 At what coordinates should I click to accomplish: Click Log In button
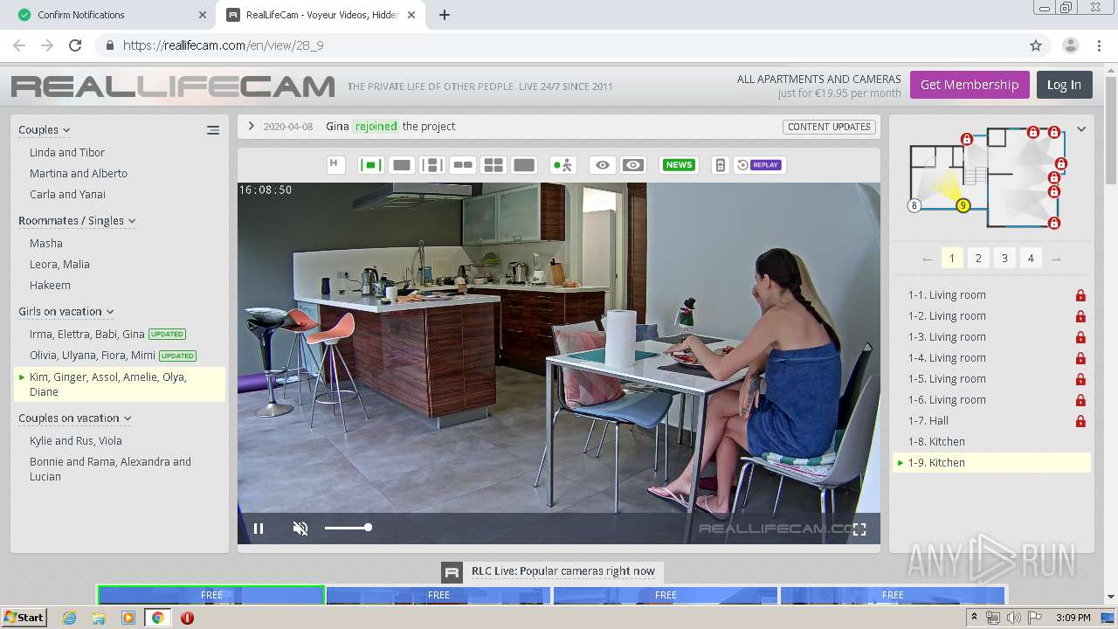[1064, 85]
